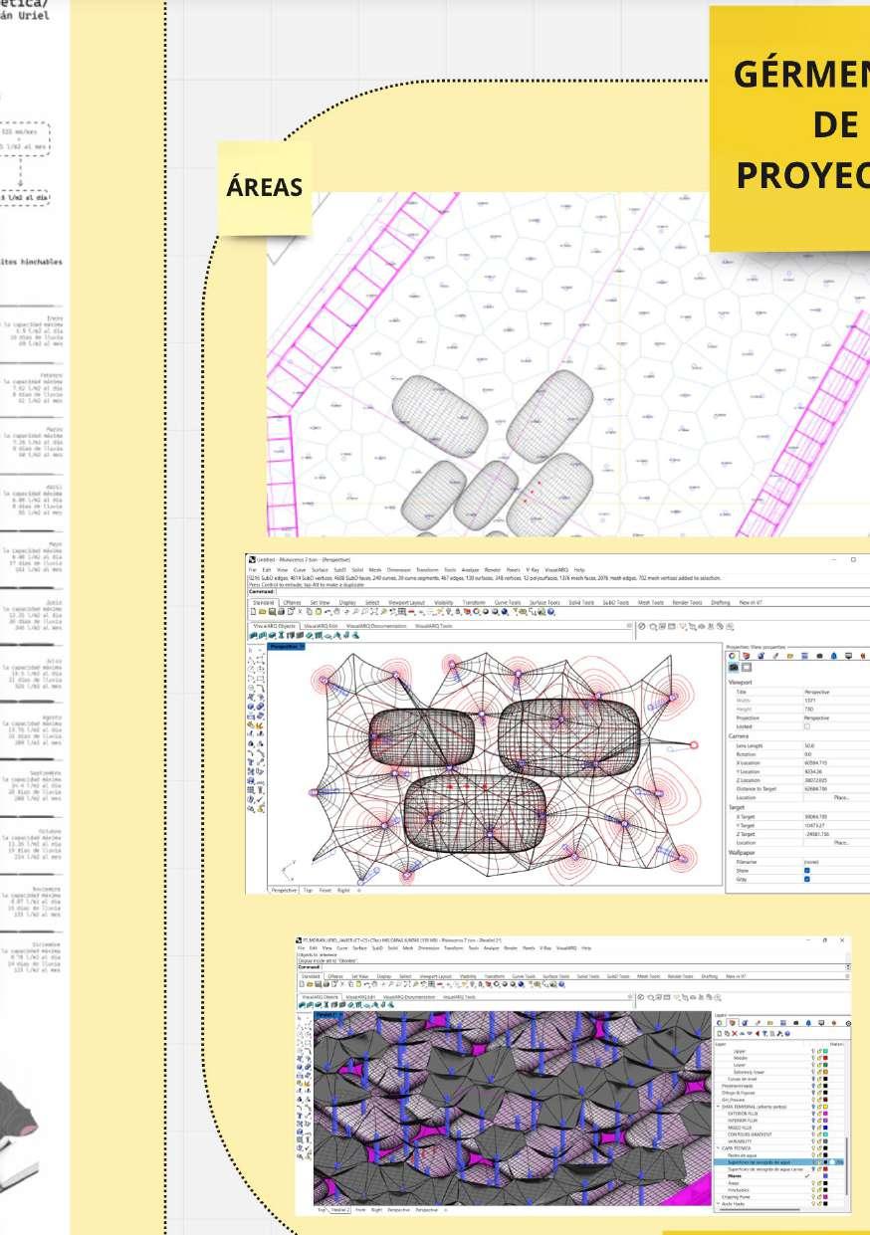This screenshot has width=870, height=1235.
Task: Click Layers panel Tools hammer icon
Action: click(x=779, y=1033)
